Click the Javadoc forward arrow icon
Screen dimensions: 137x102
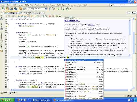tap(68, 18)
